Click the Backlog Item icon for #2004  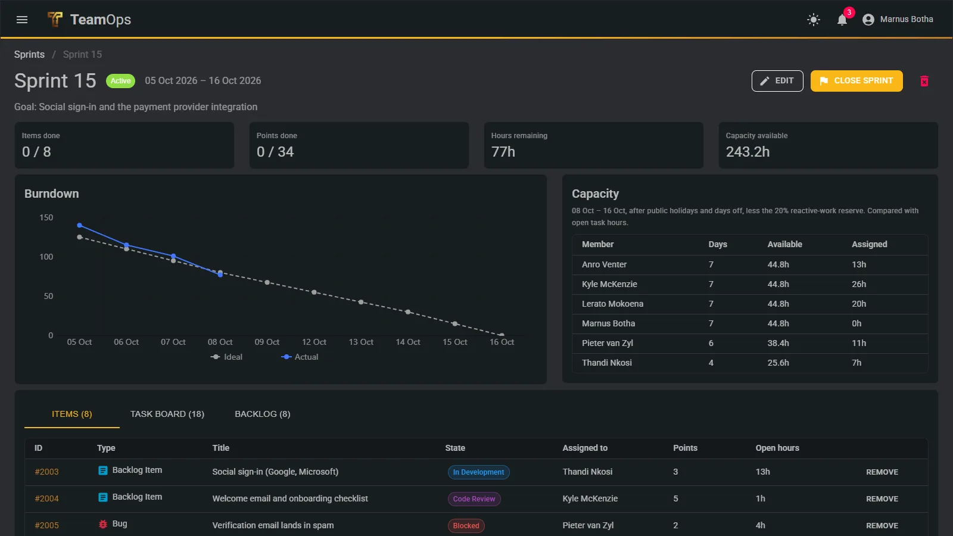(x=103, y=497)
